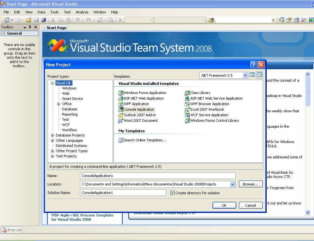Expand the Database Projects node

53,135
